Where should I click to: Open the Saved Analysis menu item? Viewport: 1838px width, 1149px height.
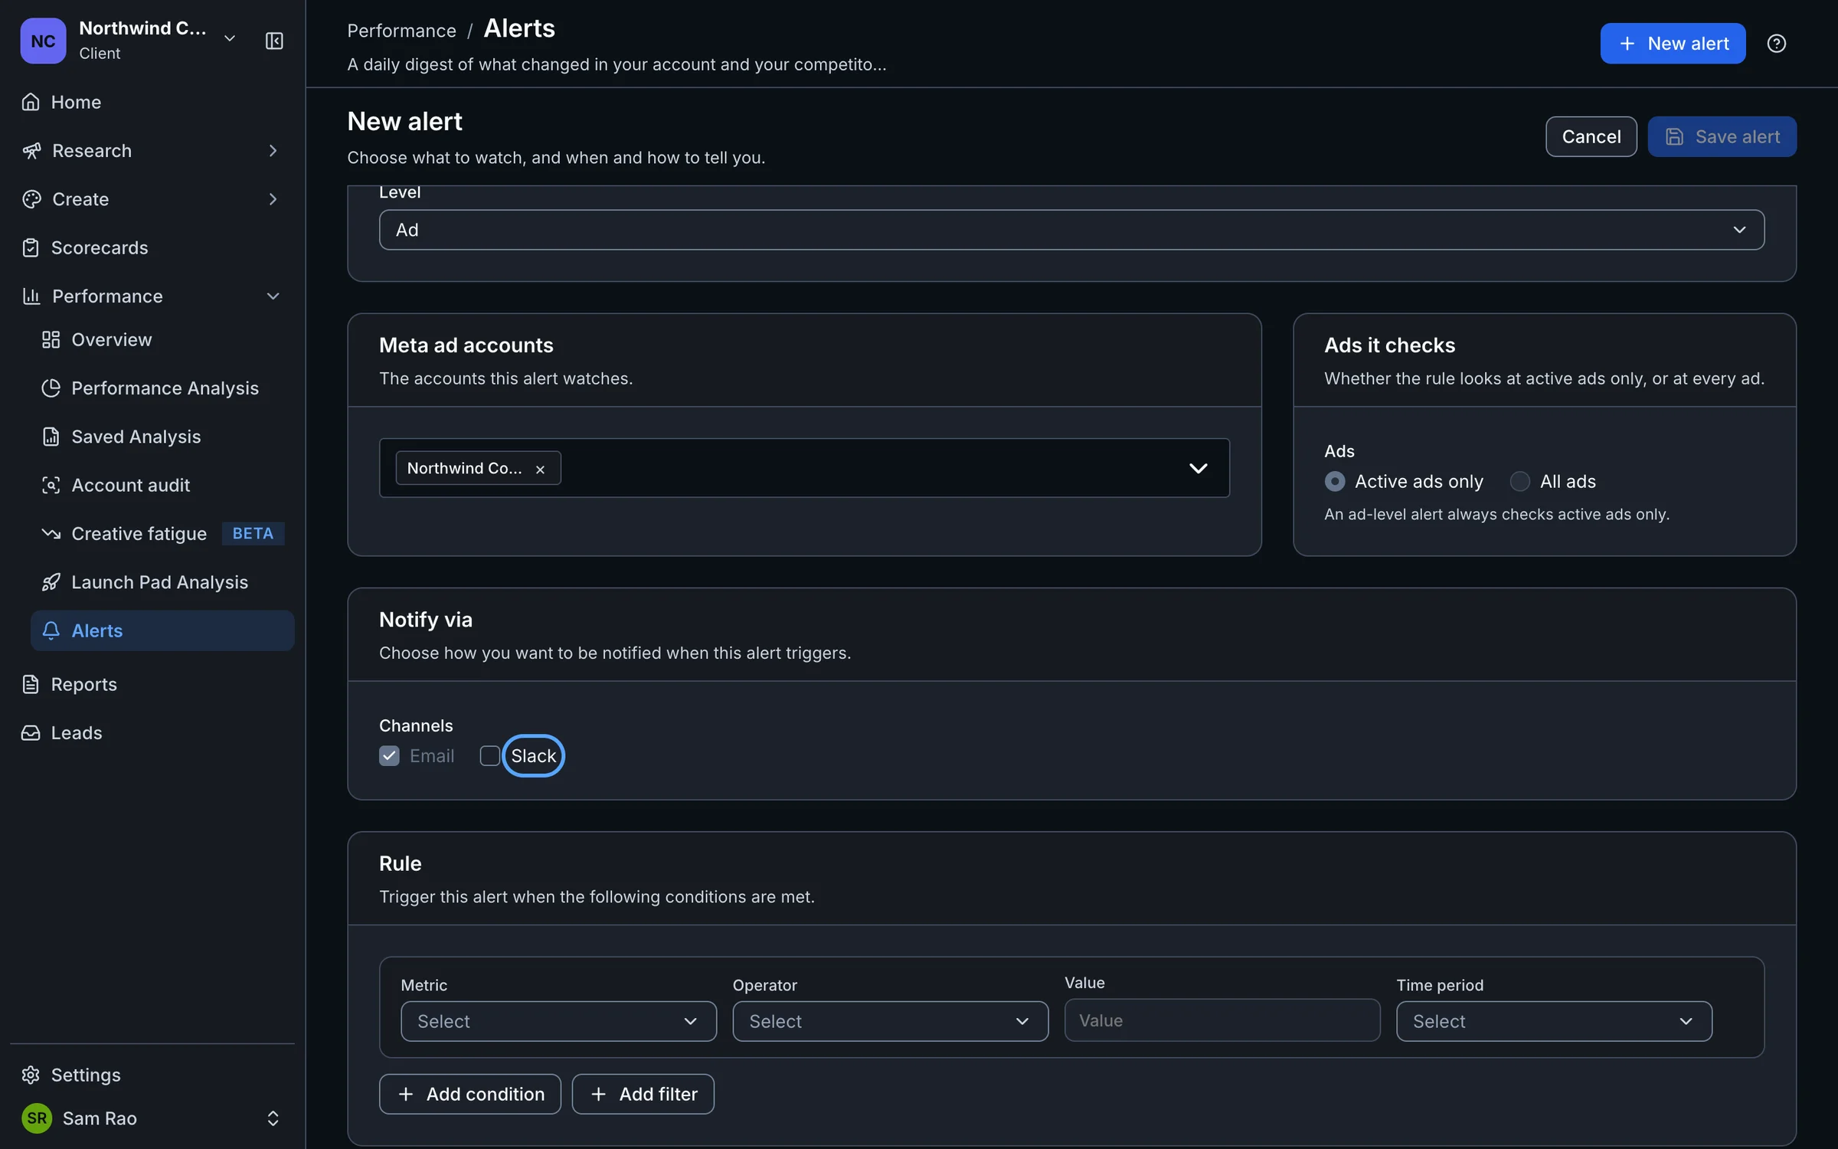[x=162, y=437]
